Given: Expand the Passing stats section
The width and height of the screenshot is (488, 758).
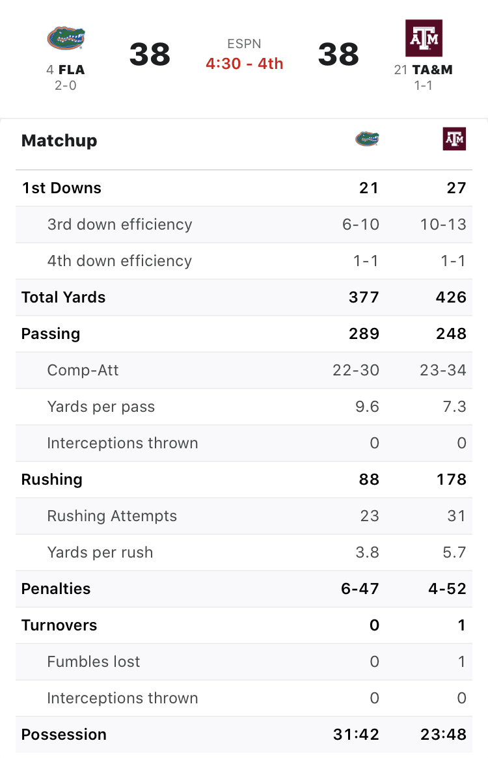Looking at the screenshot, I should point(244,334).
